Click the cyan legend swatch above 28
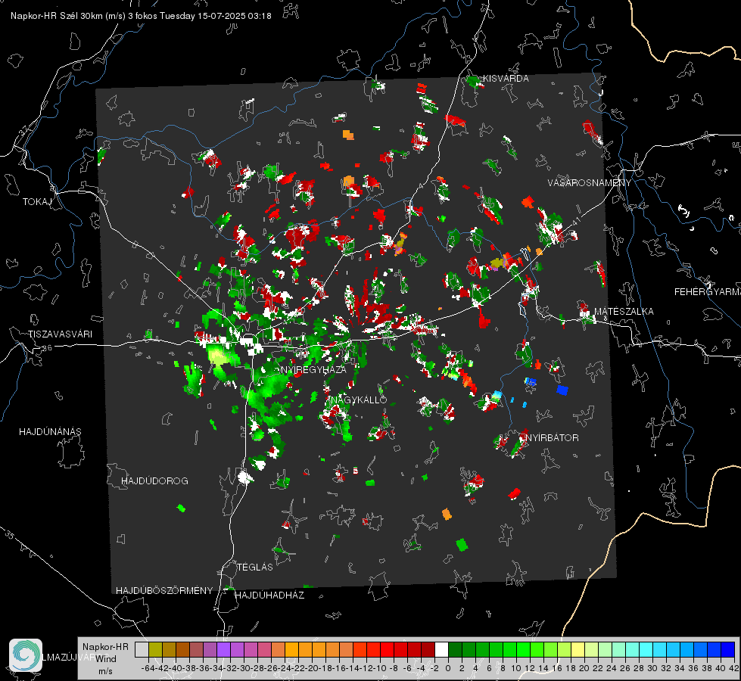Viewport: 741px width, 681px height. (646, 649)
